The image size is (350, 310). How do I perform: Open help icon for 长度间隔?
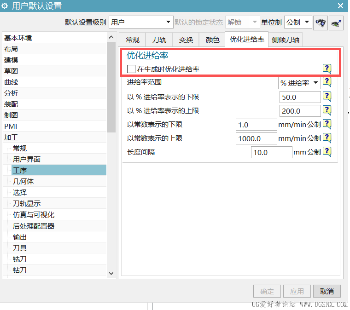pos(327,152)
